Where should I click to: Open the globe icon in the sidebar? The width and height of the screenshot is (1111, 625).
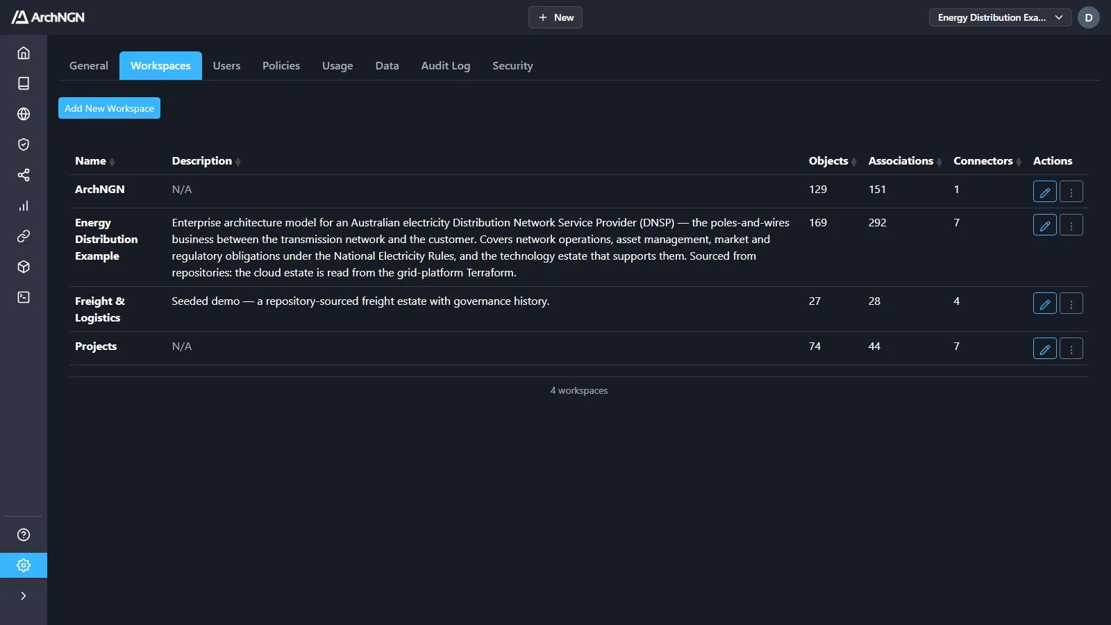click(24, 114)
